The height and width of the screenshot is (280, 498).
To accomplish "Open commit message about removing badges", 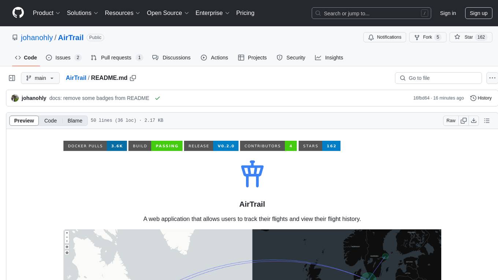I will coord(99,98).
